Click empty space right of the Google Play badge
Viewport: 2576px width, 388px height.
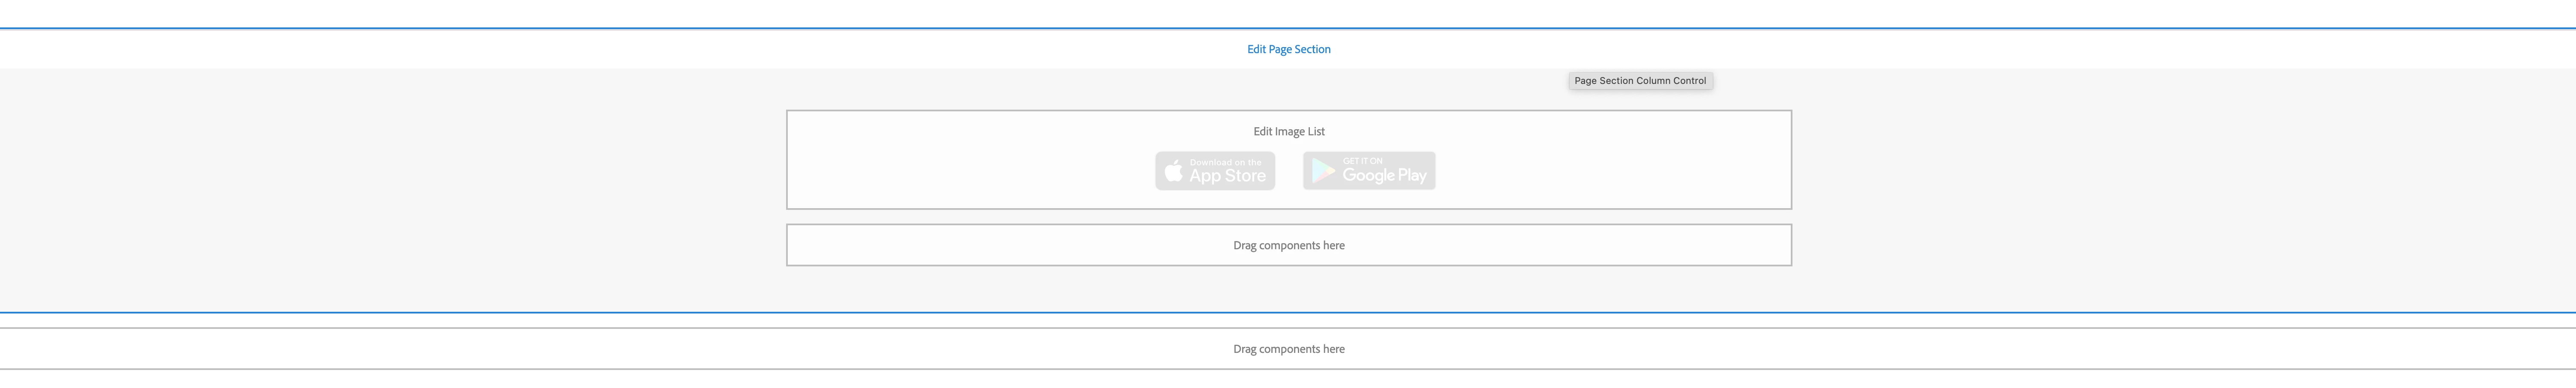coord(1610,171)
